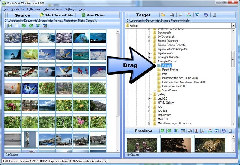Select the Example-Photos folder
Screen dimensions: 240x165
(x=167, y=61)
